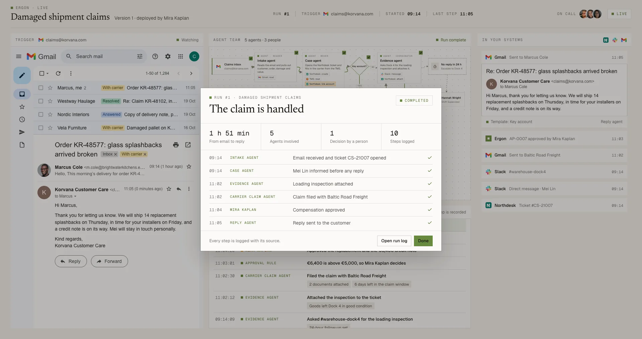Open email in new window icon
Screen dimensions: 642x339
pyautogui.click(x=188, y=145)
